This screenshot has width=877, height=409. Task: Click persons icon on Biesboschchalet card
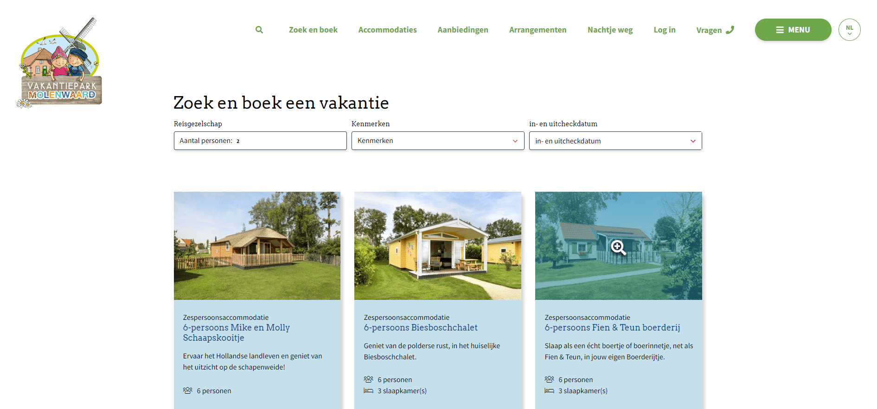pos(368,379)
